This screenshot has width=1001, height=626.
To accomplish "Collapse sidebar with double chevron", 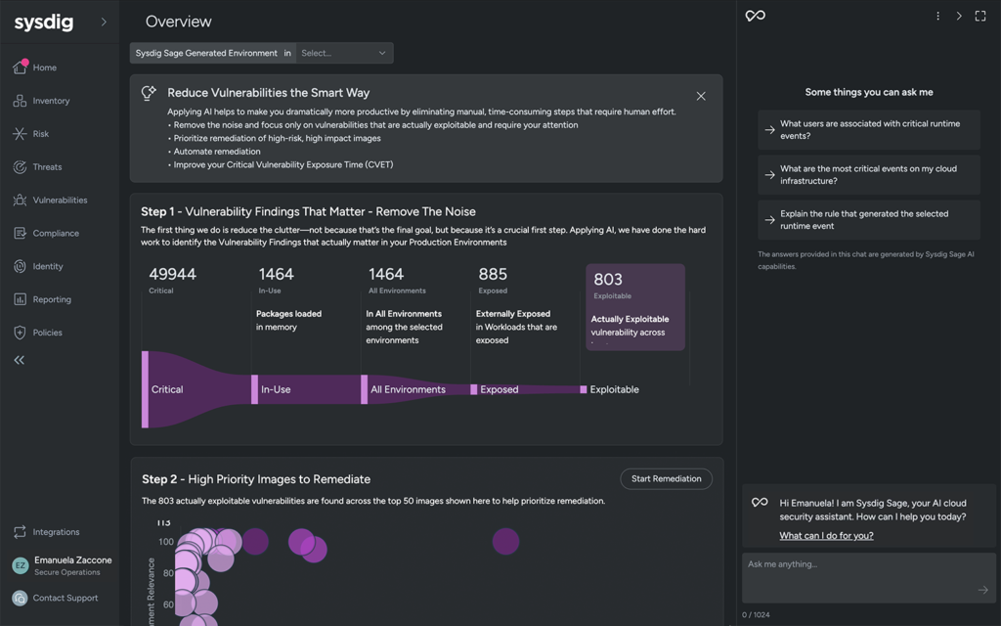I will pos(20,360).
